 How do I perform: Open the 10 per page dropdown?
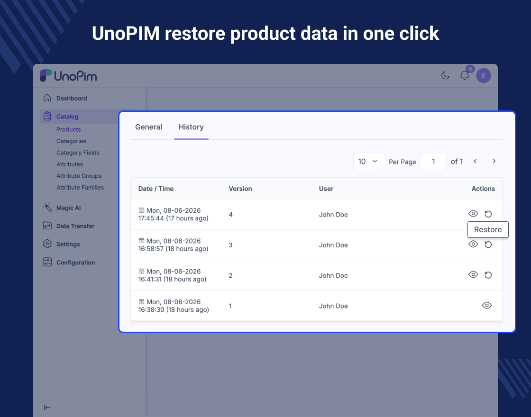pos(369,162)
